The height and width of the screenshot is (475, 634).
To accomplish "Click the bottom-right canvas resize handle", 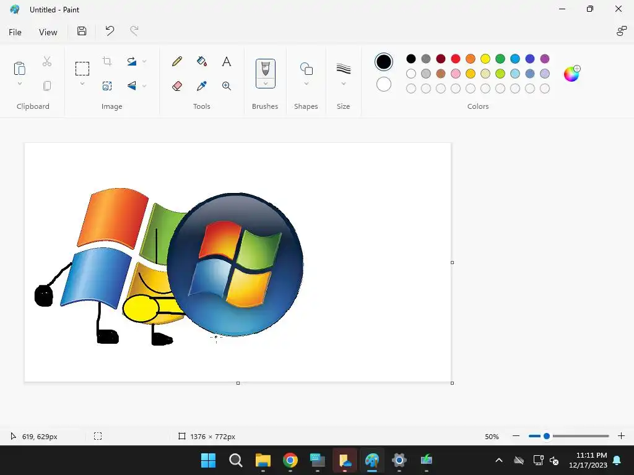I will [452, 383].
